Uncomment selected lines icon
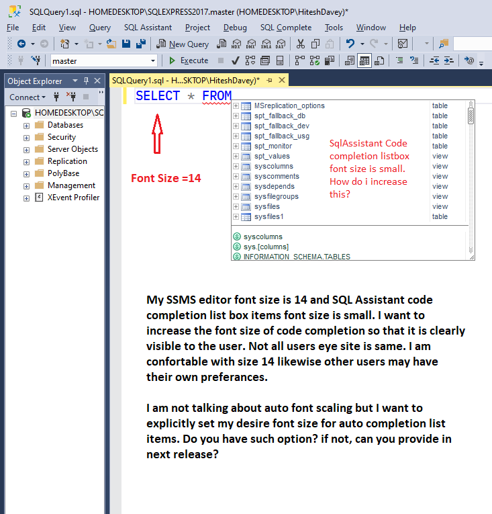The height and width of the screenshot is (514, 492). pos(414,60)
